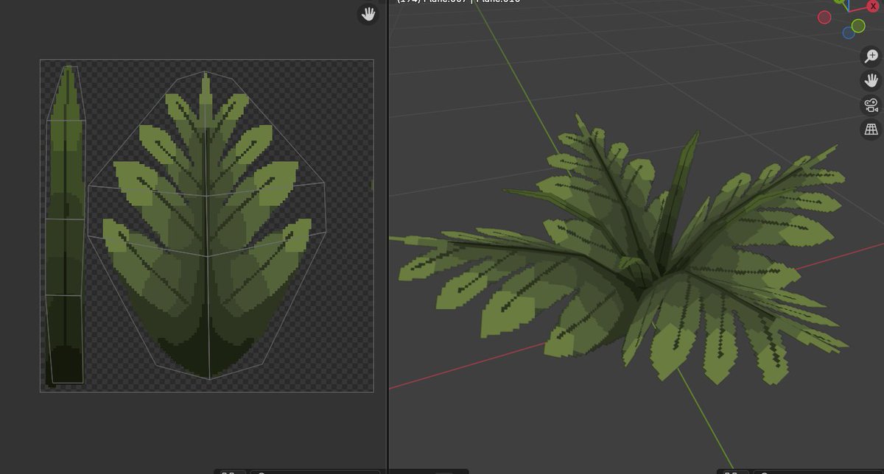Click the zoom magnifier icon in 3D viewport
The width and height of the screenshot is (884, 474).
(871, 56)
